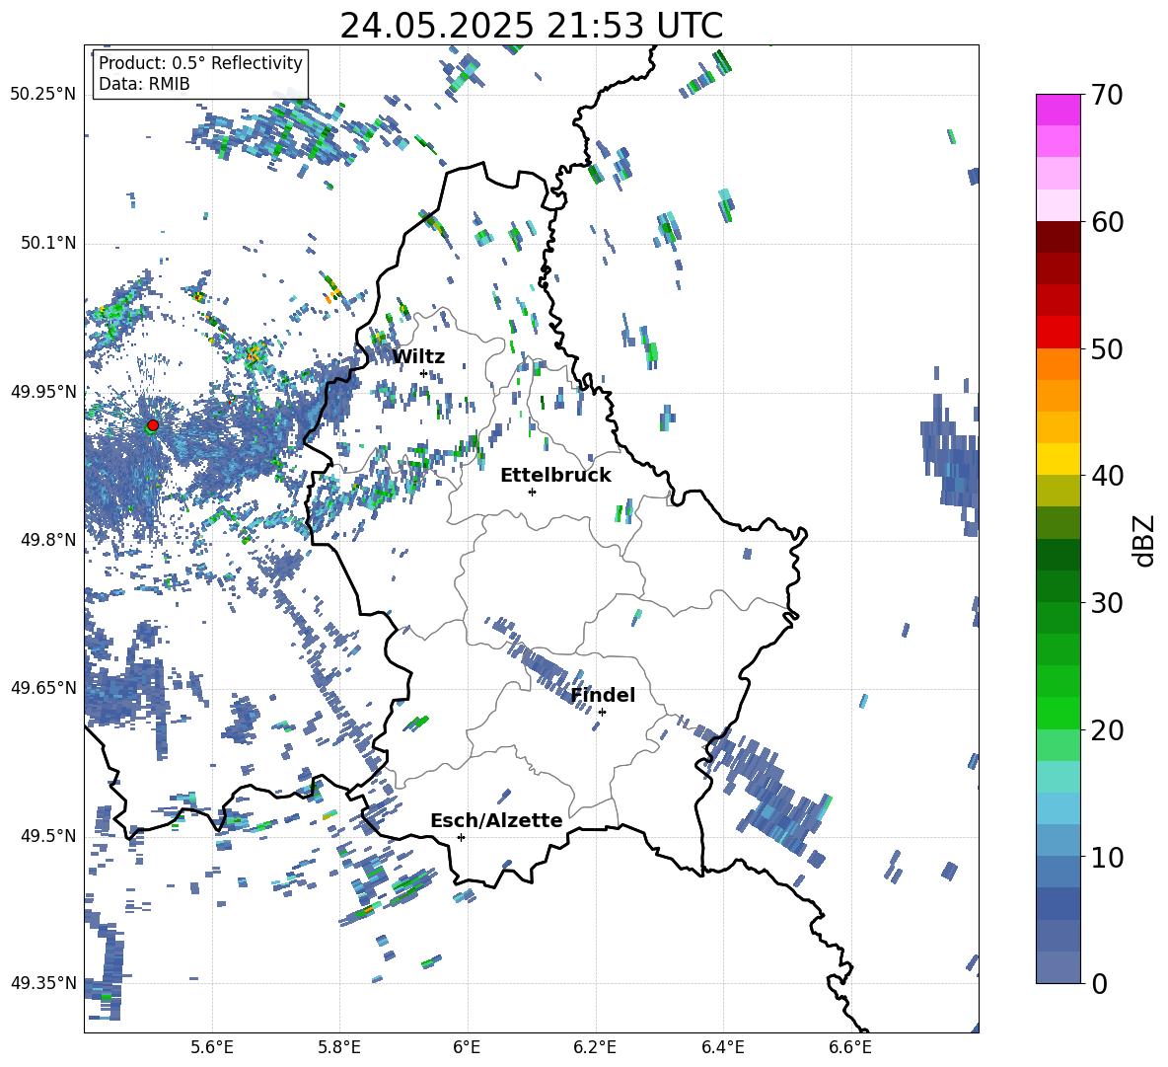The image size is (1168, 1067).
Task: Click the 49.65°N latitude label
Action: [43, 688]
